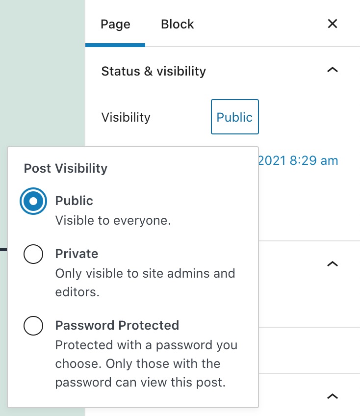This screenshot has width=360, height=416.
Task: Click the Post Visibility popover heading
Action: point(66,168)
